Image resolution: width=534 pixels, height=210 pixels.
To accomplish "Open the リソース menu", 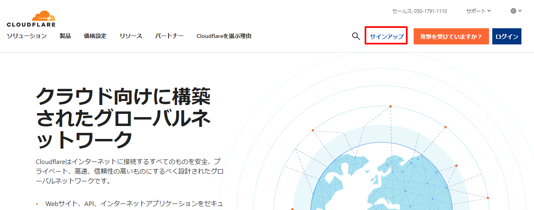I will (131, 36).
